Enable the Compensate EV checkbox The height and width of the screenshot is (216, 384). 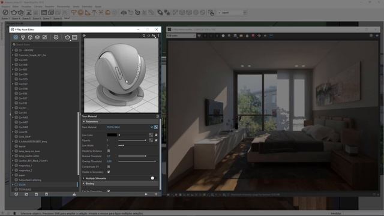pyautogui.click(x=109, y=167)
